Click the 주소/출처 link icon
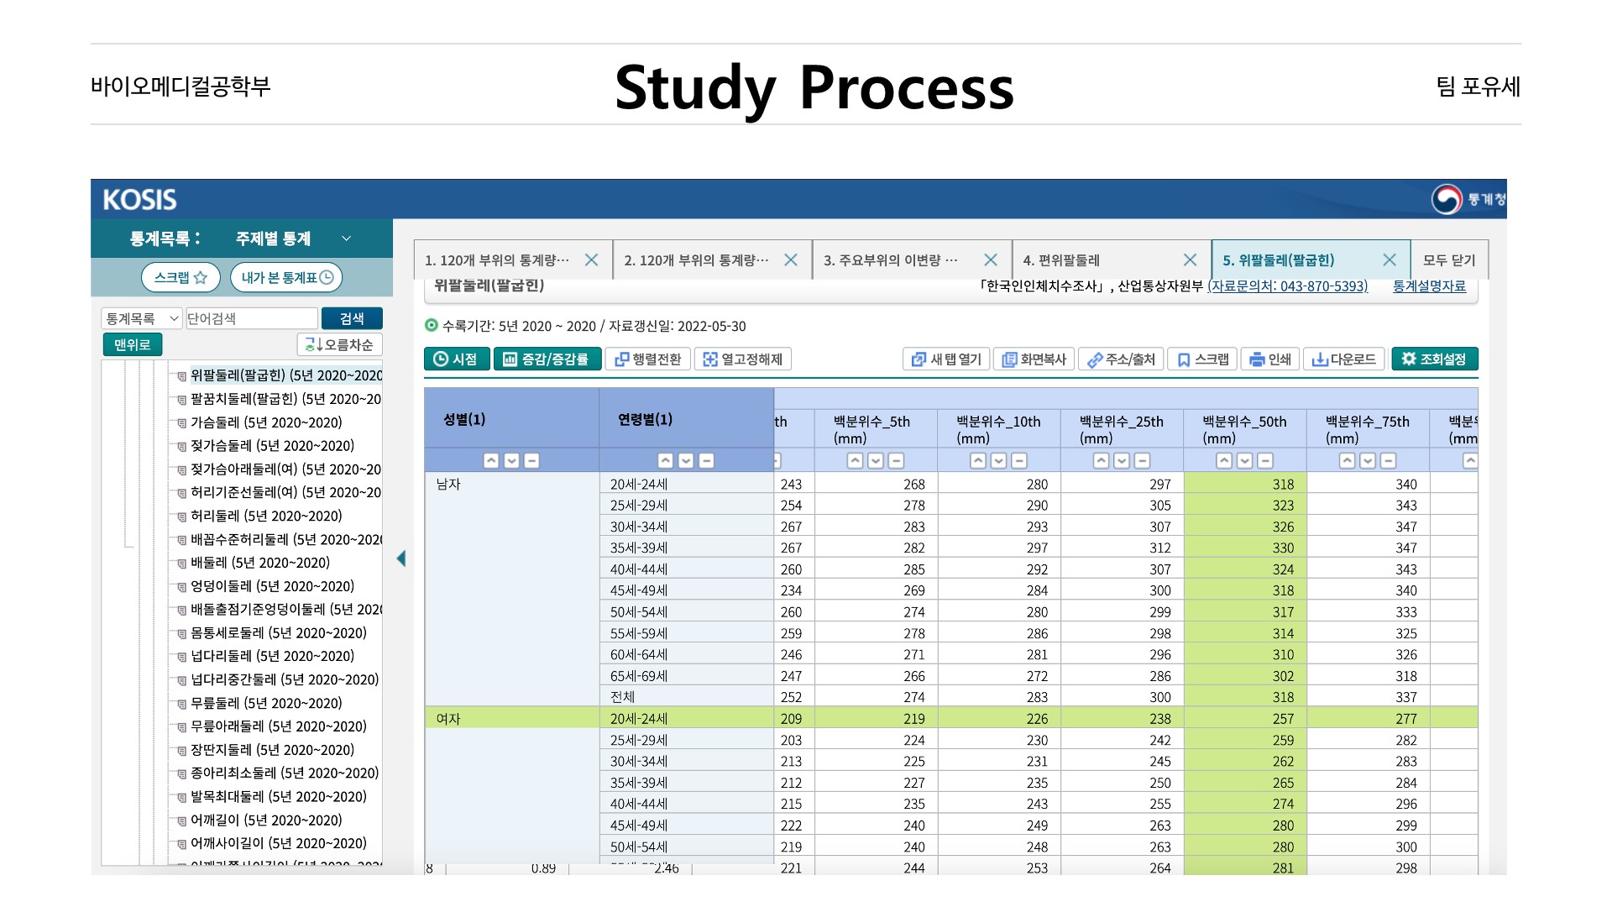1612x907 pixels. click(1121, 359)
